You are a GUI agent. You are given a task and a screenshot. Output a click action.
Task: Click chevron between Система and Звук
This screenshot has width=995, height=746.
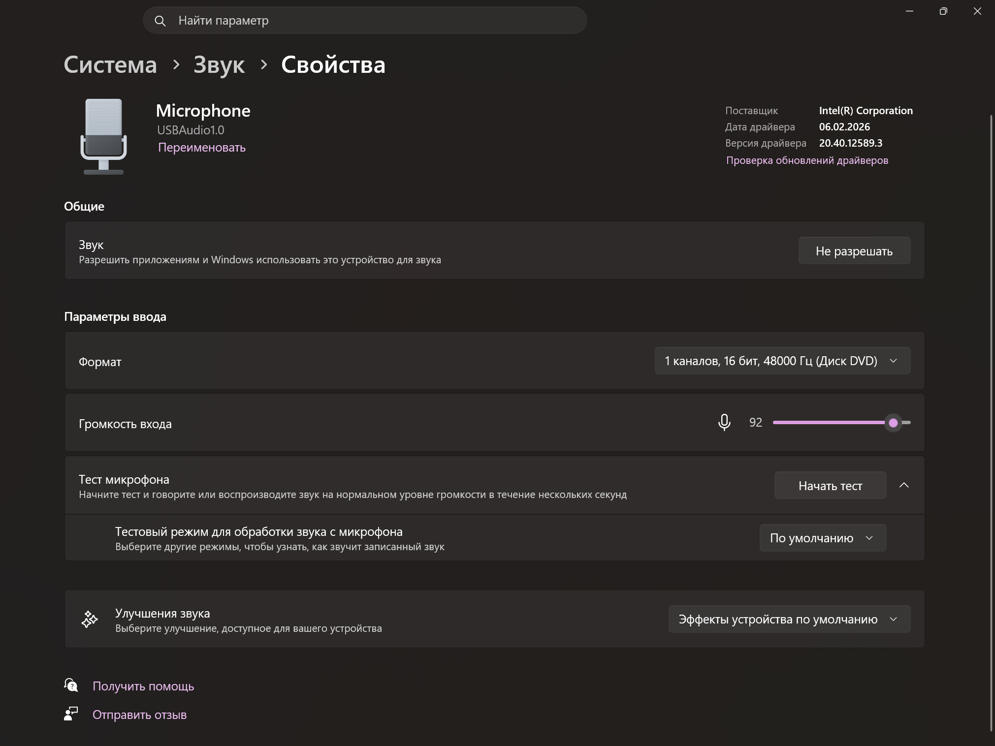[x=176, y=64]
